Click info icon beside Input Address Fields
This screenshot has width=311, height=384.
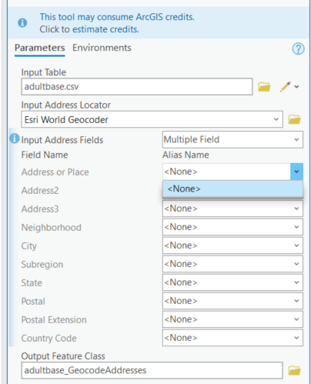point(15,139)
